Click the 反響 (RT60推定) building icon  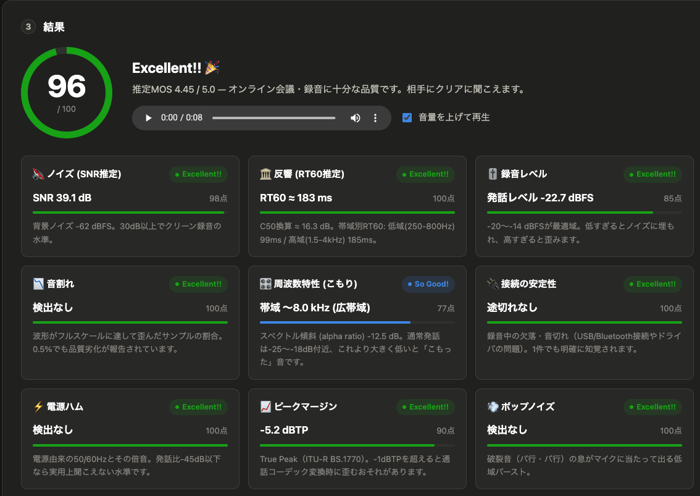(x=265, y=174)
